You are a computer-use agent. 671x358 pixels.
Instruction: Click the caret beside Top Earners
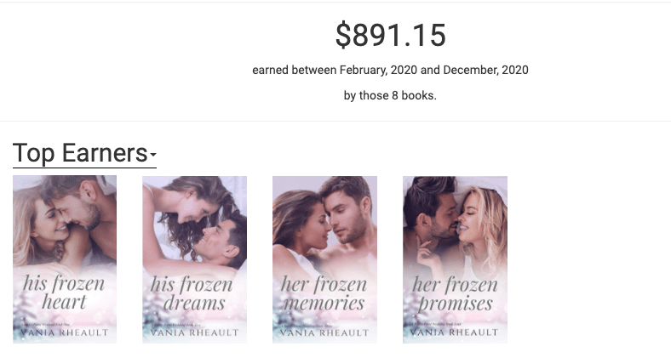153,156
